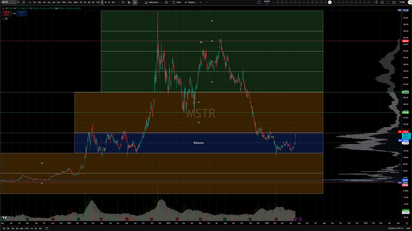This screenshot has width=412, height=231.
Task: Open quick search magnifier icon
Action: pos(376,2)
